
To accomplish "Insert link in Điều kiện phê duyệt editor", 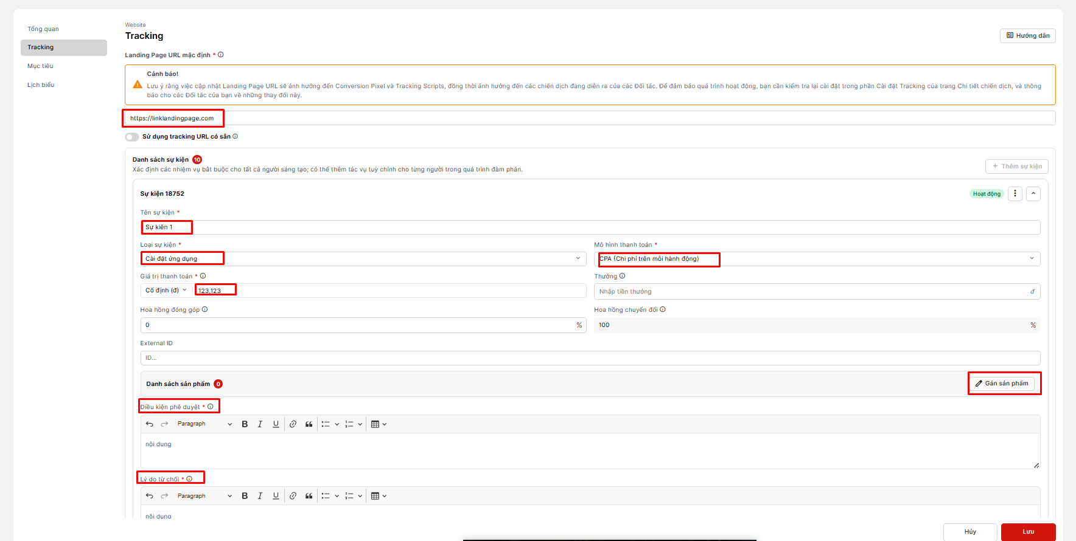I will [293, 424].
